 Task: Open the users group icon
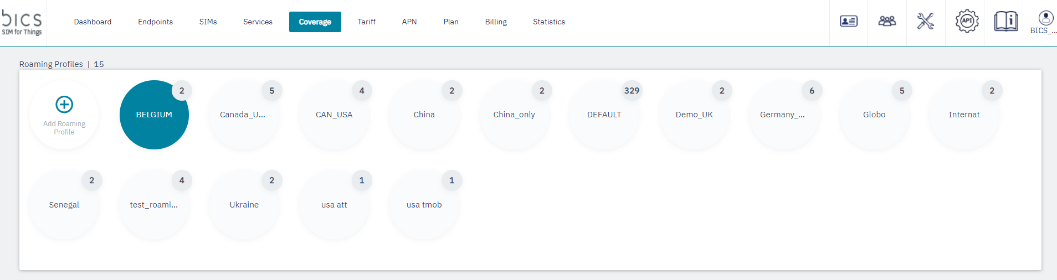click(x=887, y=22)
